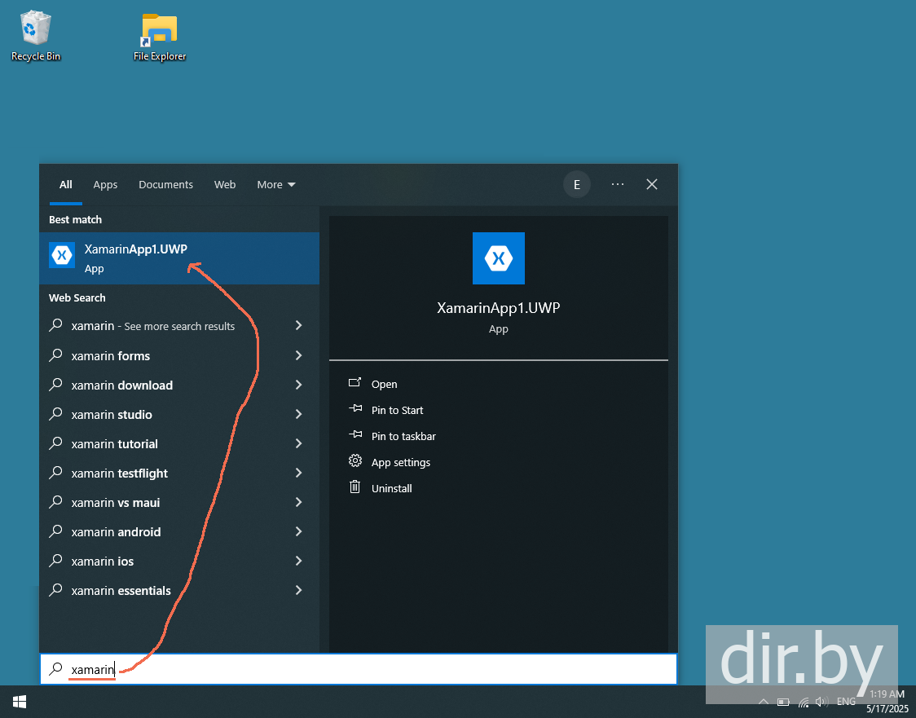Screen dimensions: 916x718
Task: Click the large XamarinApp1.UWP preview icon
Action: [x=498, y=258]
